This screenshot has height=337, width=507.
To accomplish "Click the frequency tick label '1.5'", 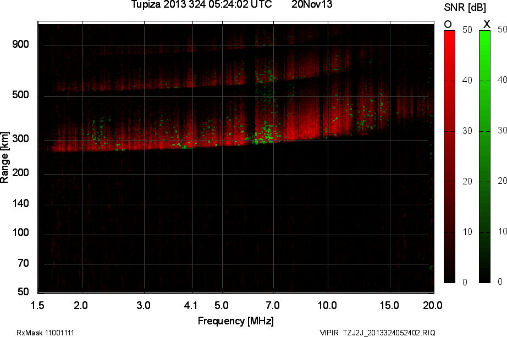I will point(37,305).
